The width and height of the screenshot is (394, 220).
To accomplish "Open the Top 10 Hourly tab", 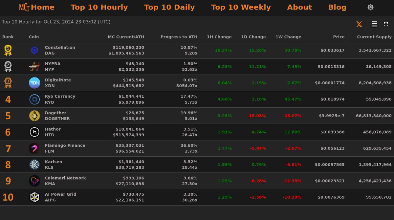I will point(99,7).
